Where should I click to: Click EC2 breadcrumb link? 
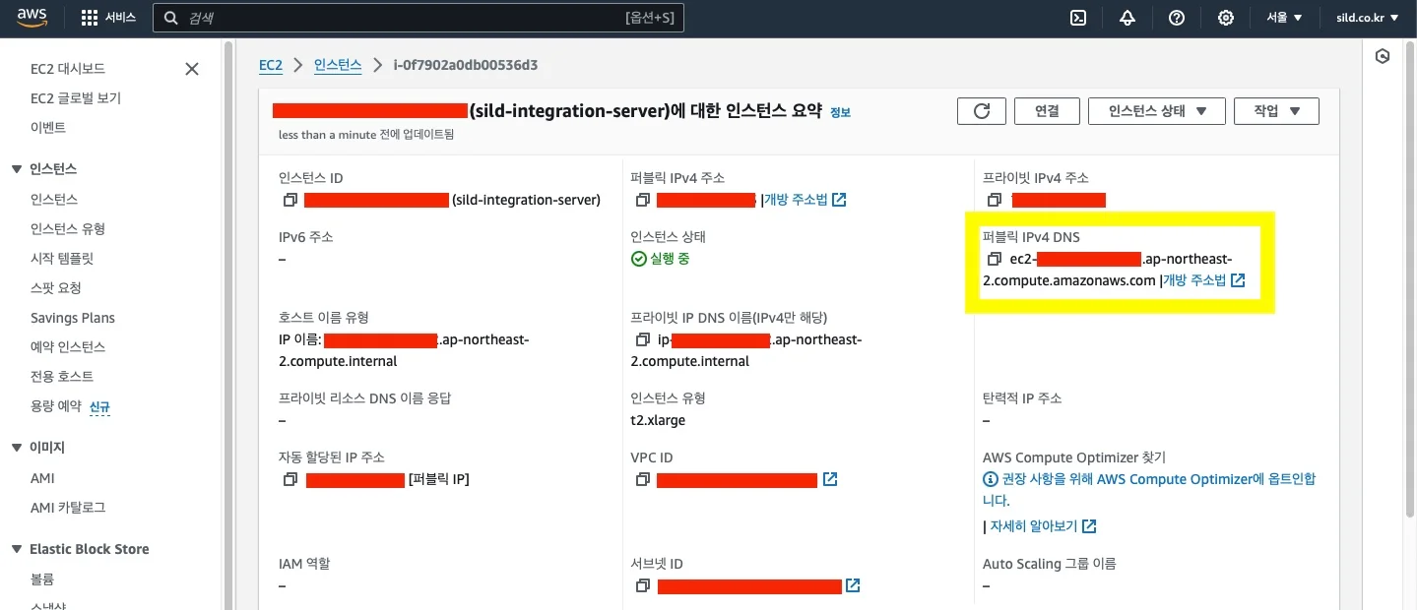click(271, 65)
